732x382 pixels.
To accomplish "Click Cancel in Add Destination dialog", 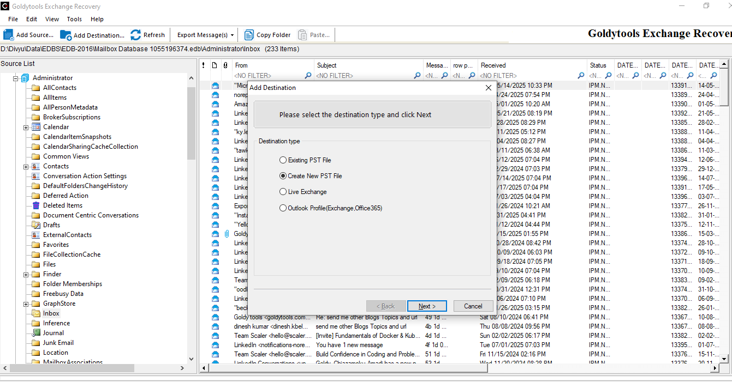I will [473, 306].
